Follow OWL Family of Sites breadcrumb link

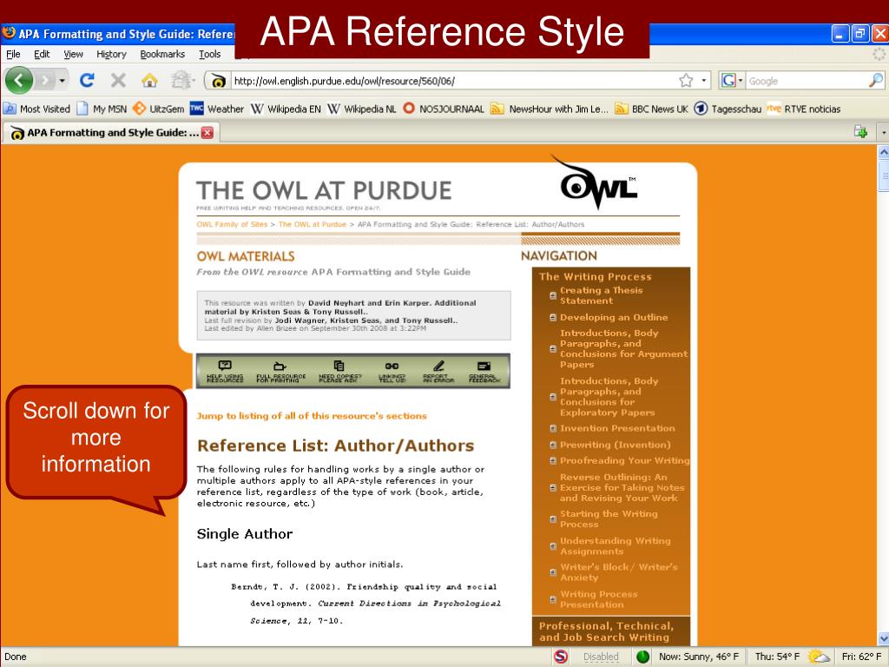pos(232,225)
